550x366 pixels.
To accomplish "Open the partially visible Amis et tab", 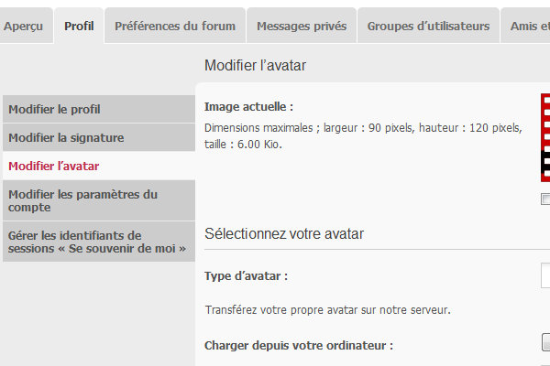I will [529, 27].
